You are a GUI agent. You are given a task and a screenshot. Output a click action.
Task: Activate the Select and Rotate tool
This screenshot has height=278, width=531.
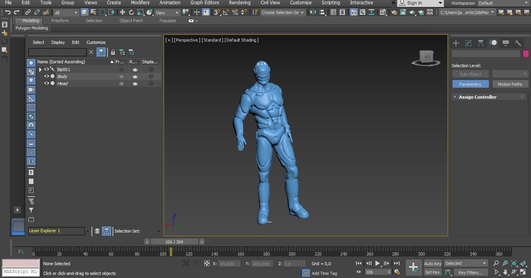[x=131, y=12]
